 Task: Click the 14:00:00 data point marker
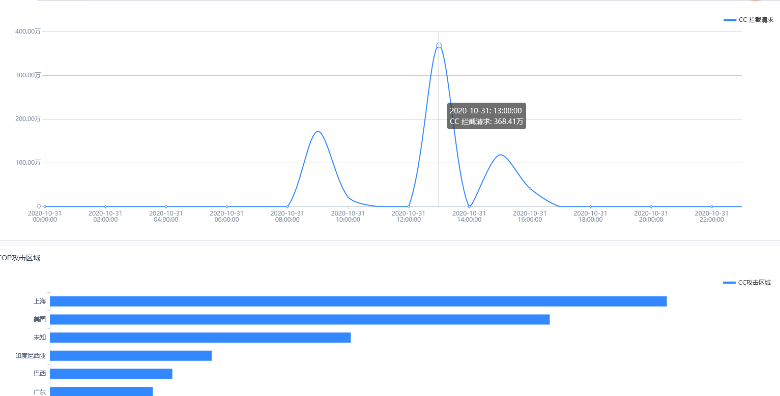pos(469,206)
